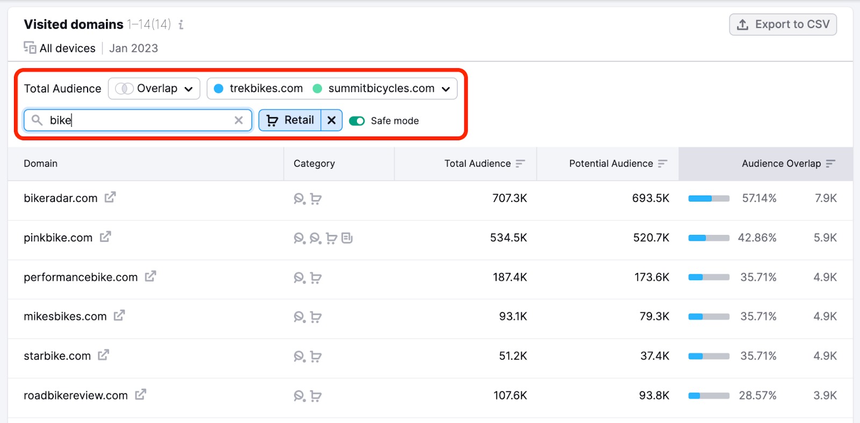Click the 520.7K potential audience value
This screenshot has width=860, height=423.
[x=651, y=238]
